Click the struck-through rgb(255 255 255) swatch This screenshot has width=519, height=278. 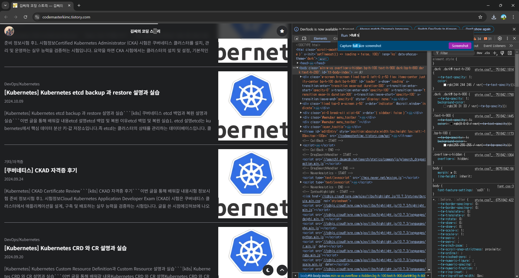(445, 145)
